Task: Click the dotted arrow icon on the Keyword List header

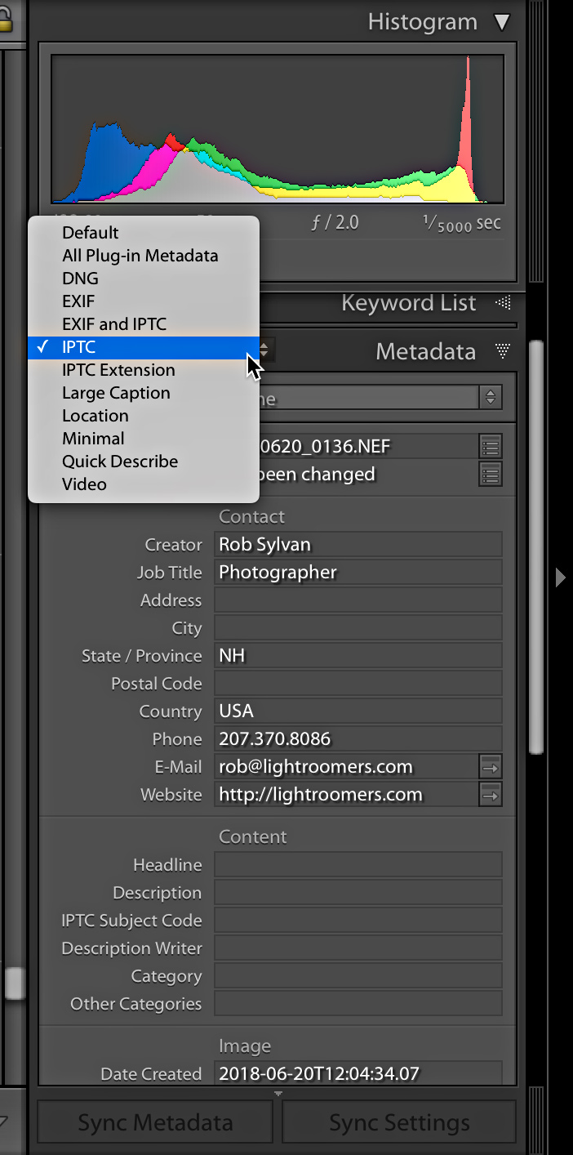Action: [x=504, y=303]
